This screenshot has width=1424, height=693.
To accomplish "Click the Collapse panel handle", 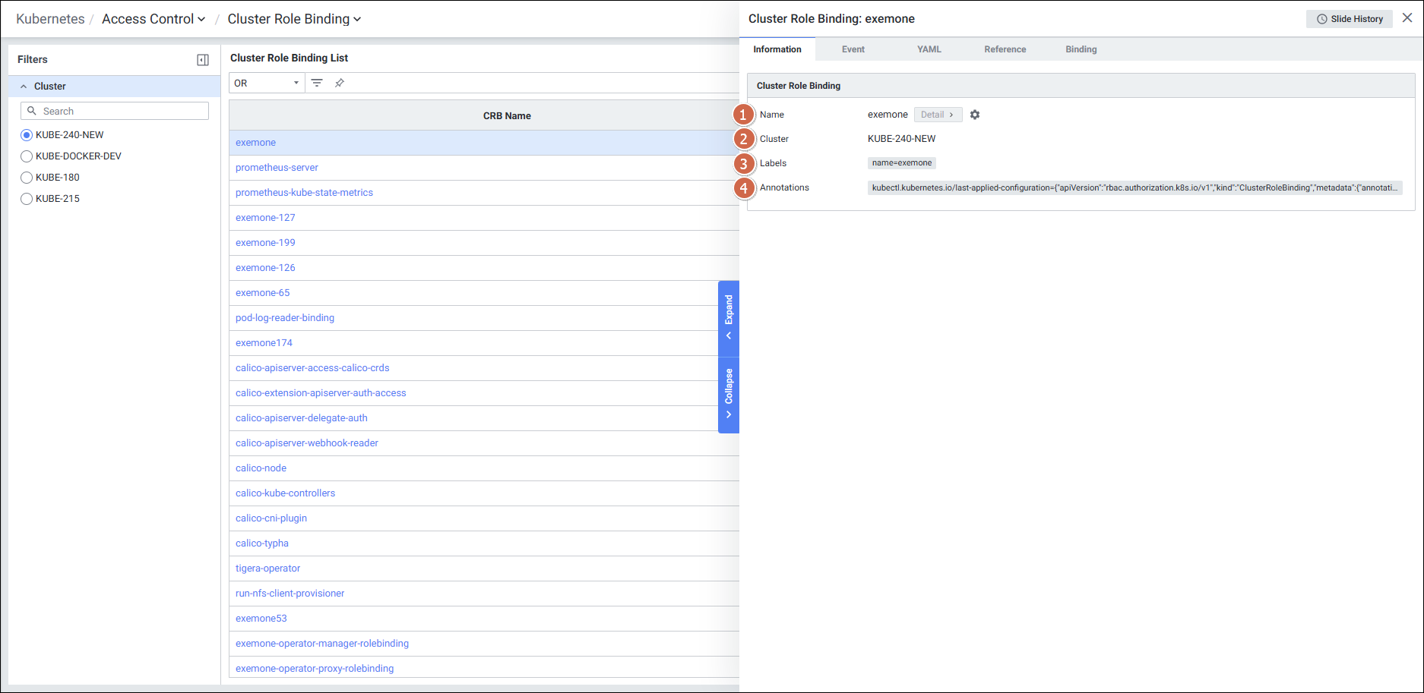I will (729, 393).
